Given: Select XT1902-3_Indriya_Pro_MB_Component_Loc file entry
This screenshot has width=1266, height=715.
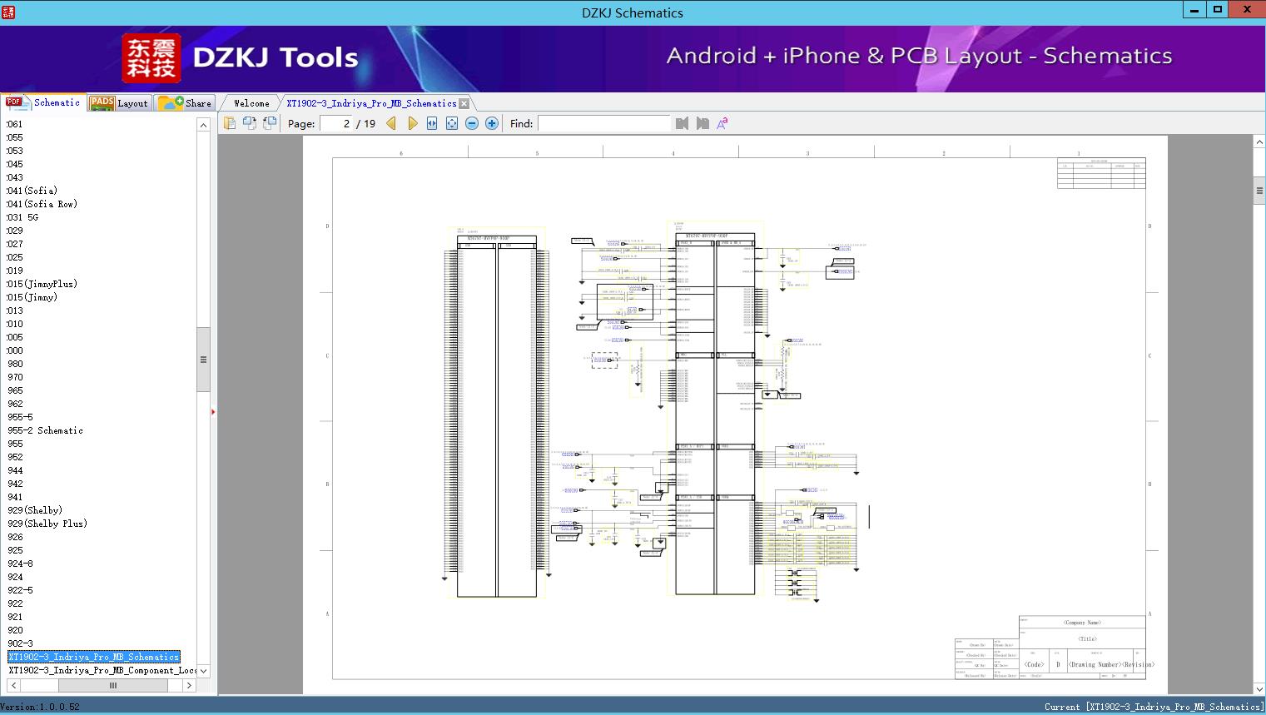Looking at the screenshot, I should [102, 670].
